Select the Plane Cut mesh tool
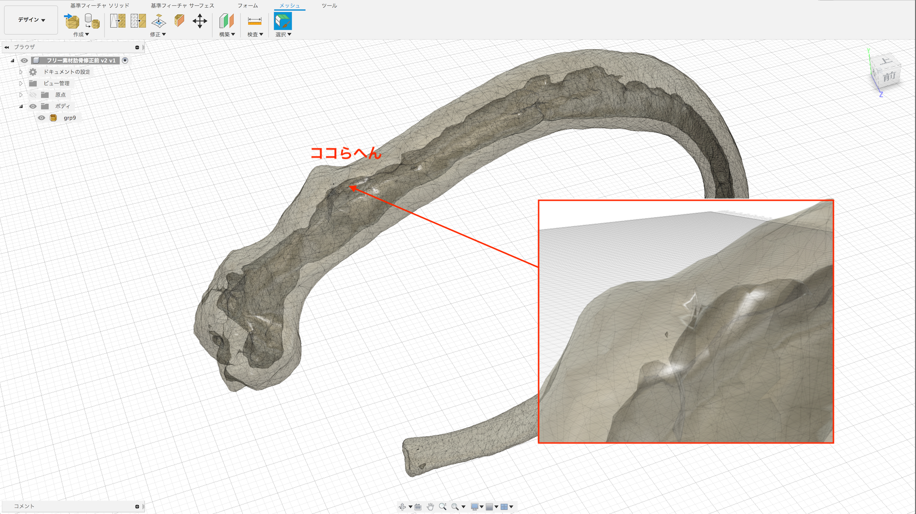The height and width of the screenshot is (514, 916). point(179,21)
